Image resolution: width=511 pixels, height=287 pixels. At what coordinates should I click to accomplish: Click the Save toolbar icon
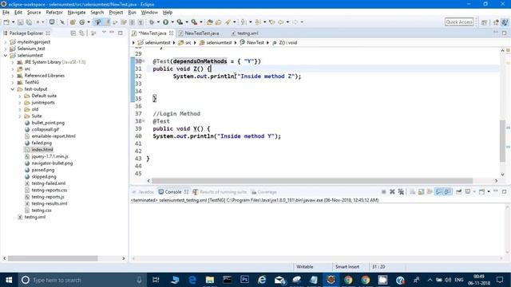[20, 22]
